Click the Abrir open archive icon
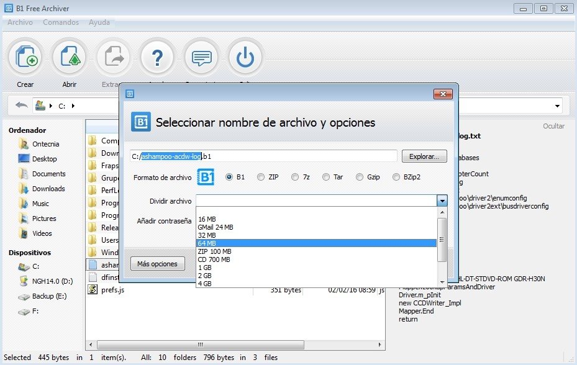Image resolution: width=577 pixels, height=365 pixels. tap(69, 57)
